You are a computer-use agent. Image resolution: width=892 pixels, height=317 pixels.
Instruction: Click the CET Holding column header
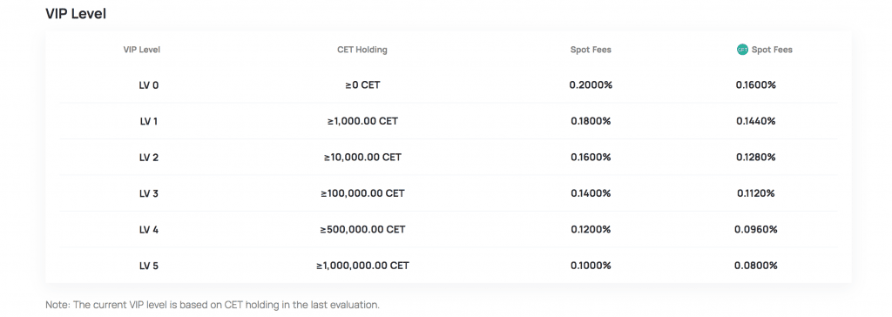tap(362, 50)
